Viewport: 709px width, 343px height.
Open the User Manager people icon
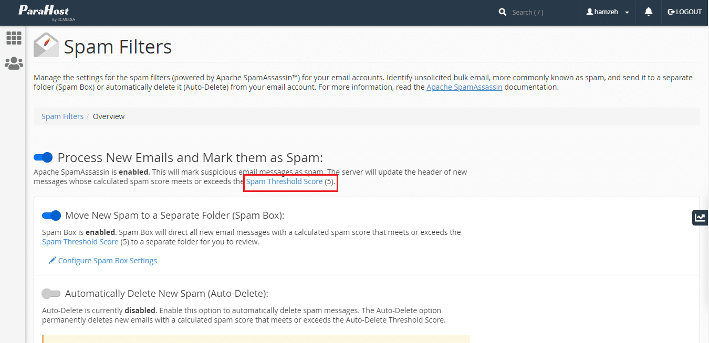point(14,63)
